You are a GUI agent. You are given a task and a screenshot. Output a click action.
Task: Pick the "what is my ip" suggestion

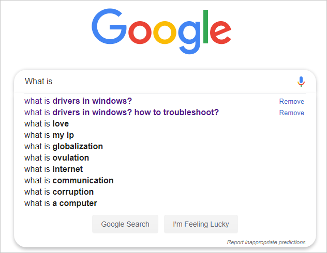coord(49,135)
